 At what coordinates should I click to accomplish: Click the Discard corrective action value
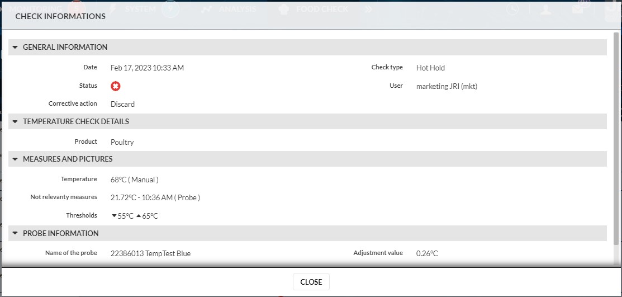[x=122, y=105]
